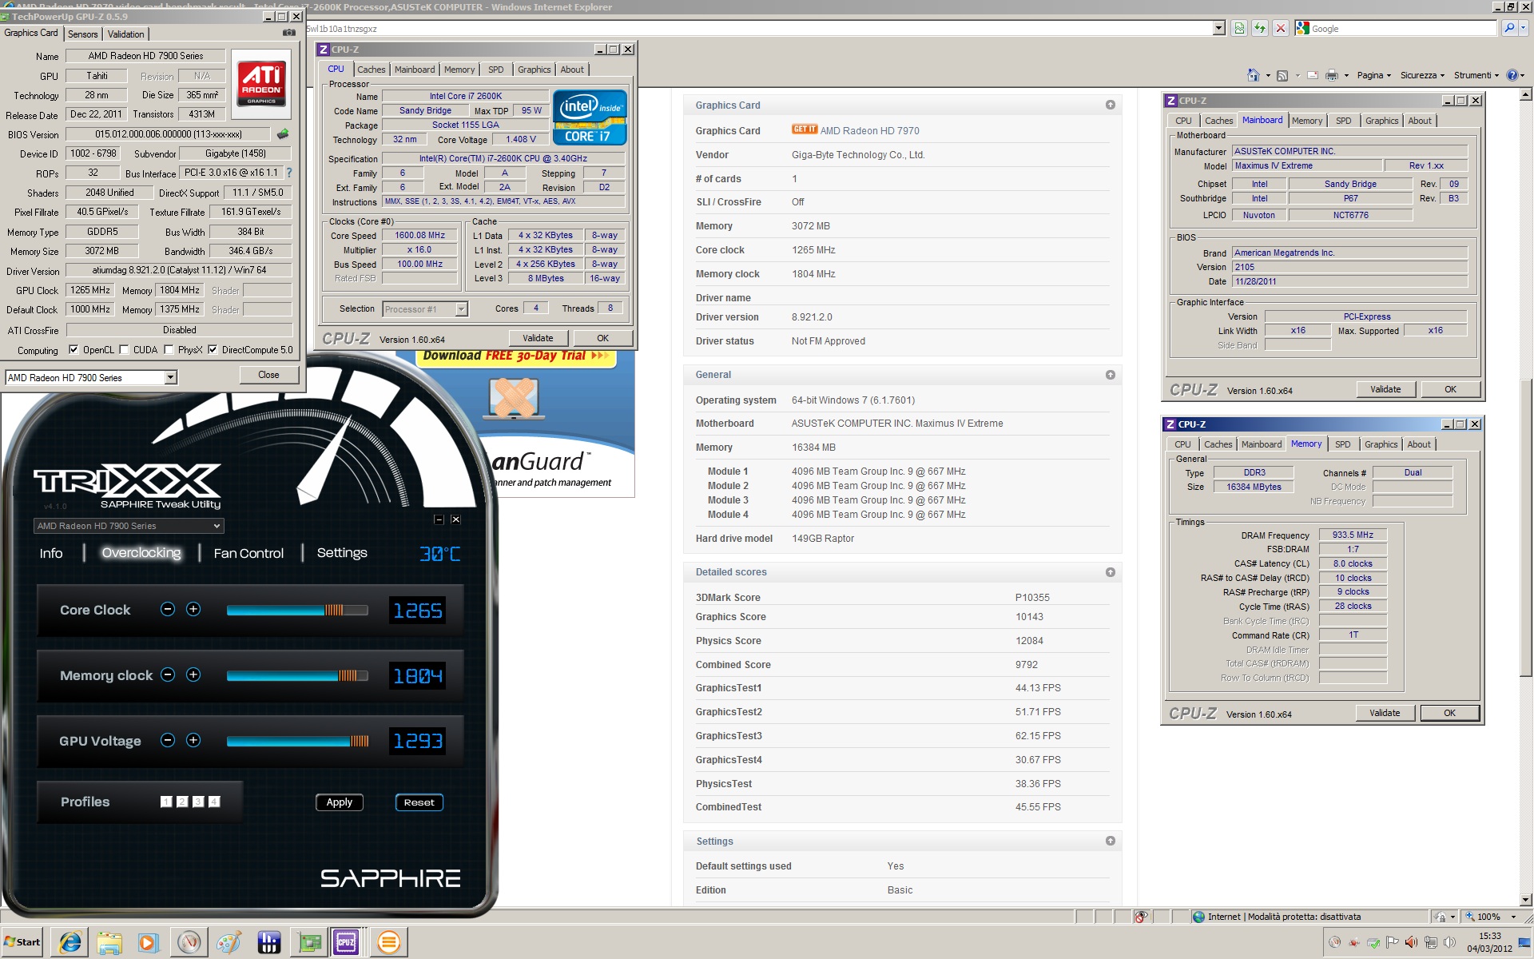Screen dimensions: 1534x959
Task: Collapse the General section expander
Action: [x=1110, y=374]
